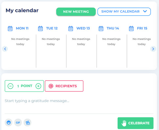Send gratitude with the Celebrate button
This screenshot has height=130, width=159.
(x=135, y=123)
